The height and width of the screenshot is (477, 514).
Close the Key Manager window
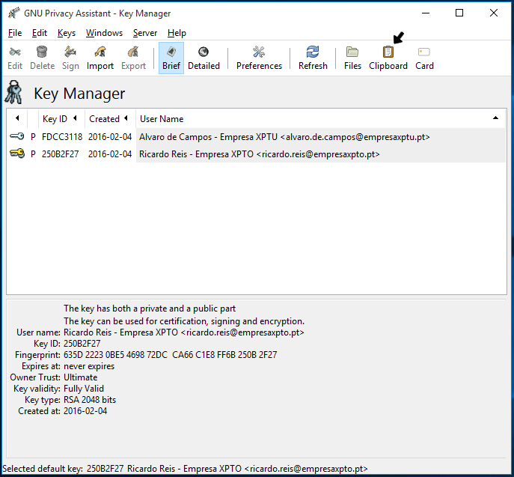tap(493, 13)
